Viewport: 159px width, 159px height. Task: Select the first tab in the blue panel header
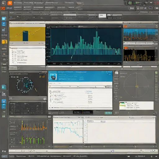[x=53, y=72]
